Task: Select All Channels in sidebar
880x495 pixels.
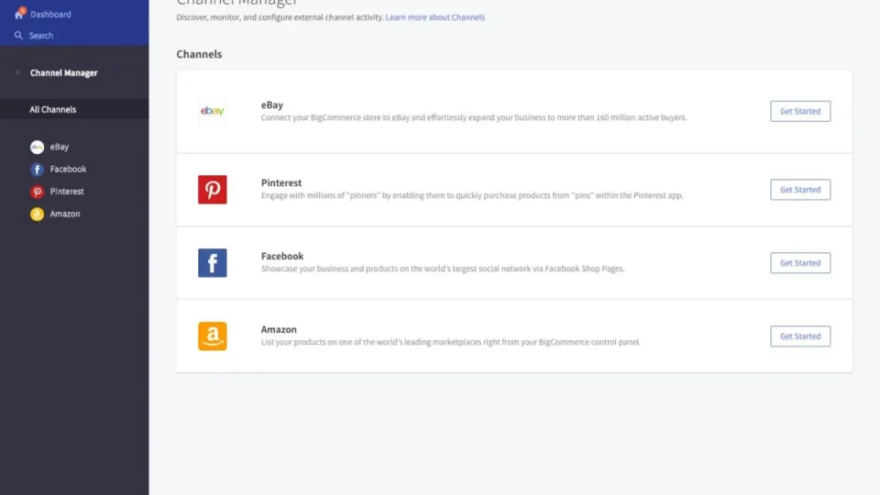Action: point(52,110)
